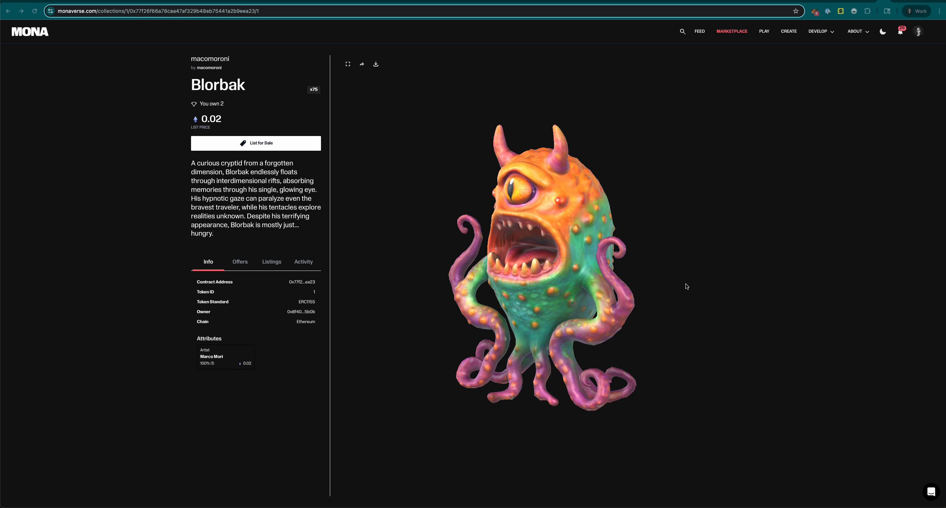Expand the About dropdown menu

point(858,32)
